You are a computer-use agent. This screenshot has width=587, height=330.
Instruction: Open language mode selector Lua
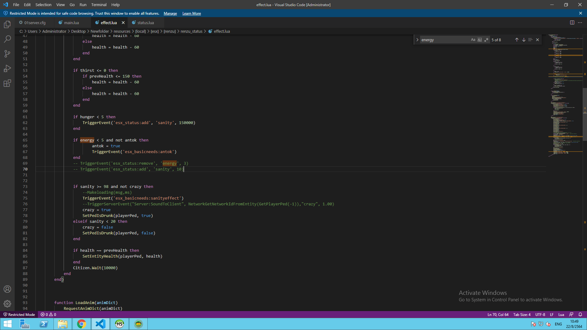pos(561,314)
